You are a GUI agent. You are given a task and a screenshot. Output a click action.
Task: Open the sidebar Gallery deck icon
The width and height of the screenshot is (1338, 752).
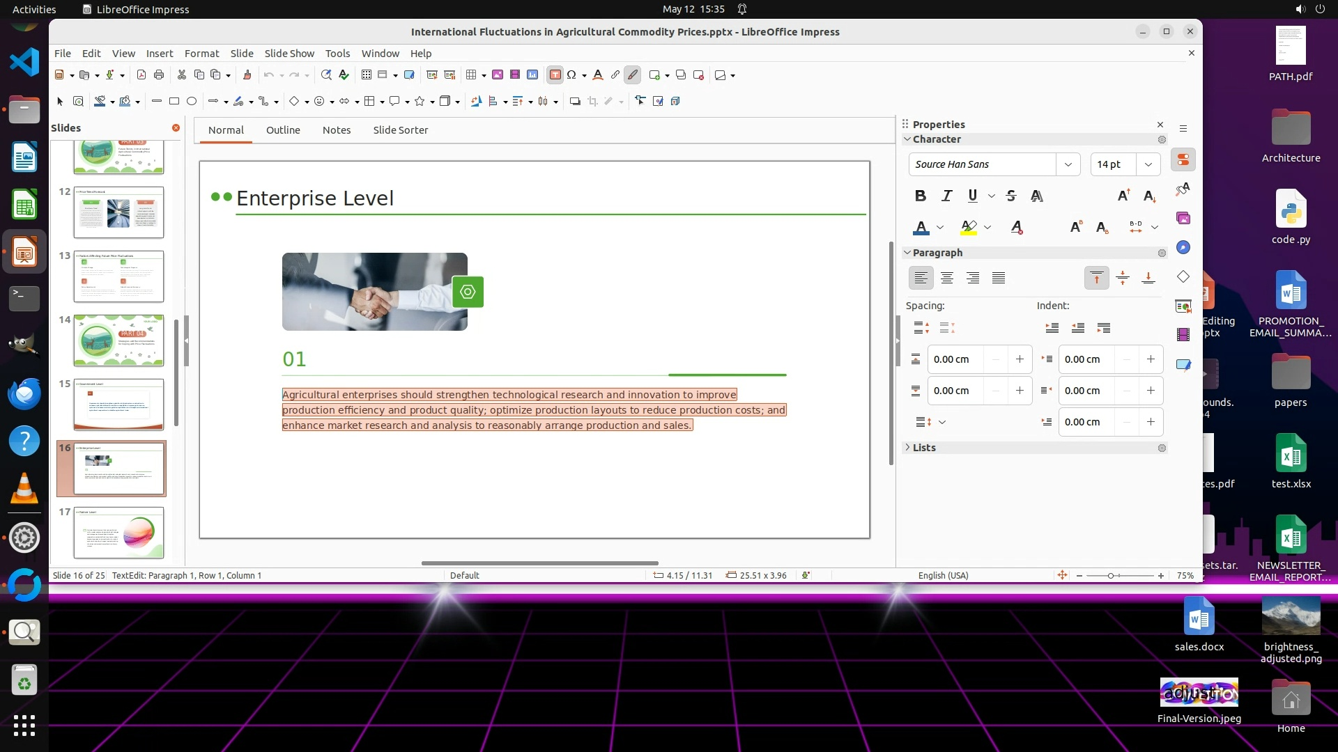pyautogui.click(x=1183, y=219)
